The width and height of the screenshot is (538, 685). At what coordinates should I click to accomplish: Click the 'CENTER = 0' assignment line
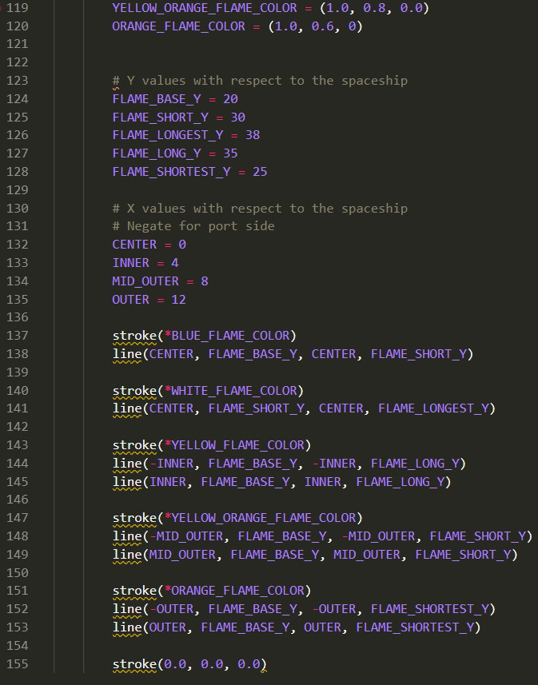149,245
